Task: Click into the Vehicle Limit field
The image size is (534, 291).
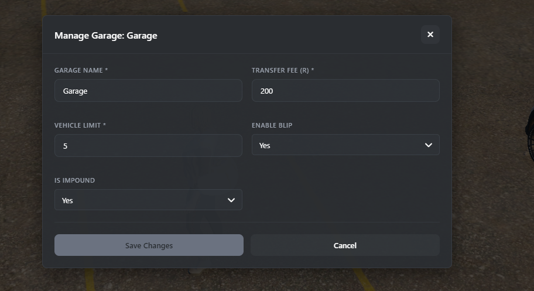Action: coord(148,146)
